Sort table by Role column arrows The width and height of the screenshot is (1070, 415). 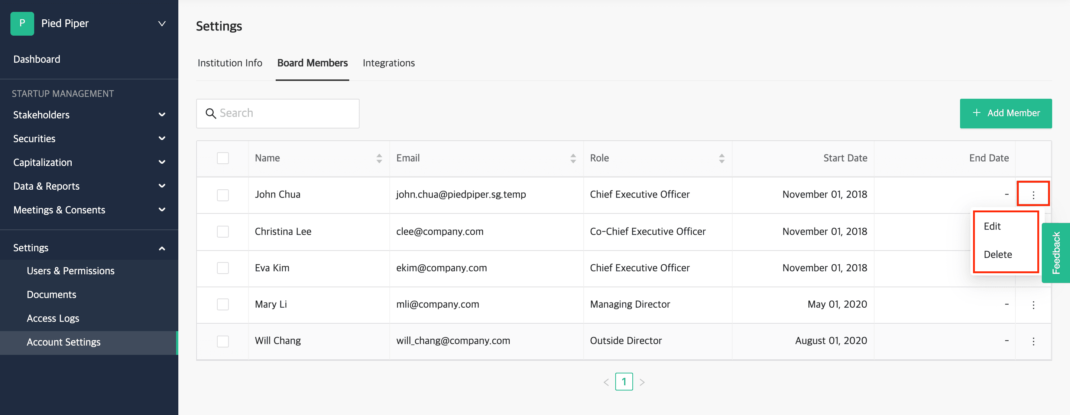click(722, 158)
